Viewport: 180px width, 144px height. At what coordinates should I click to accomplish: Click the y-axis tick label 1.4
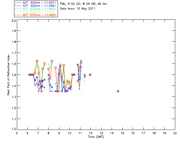point(14,86)
